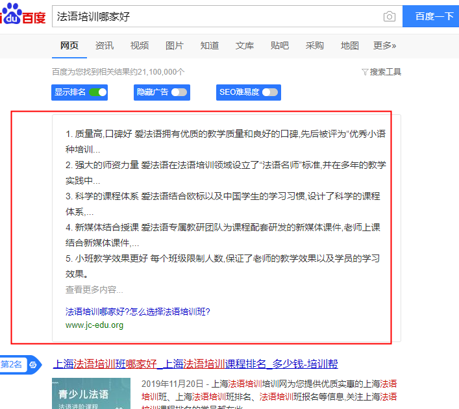Open the 视频 tab

(140, 45)
